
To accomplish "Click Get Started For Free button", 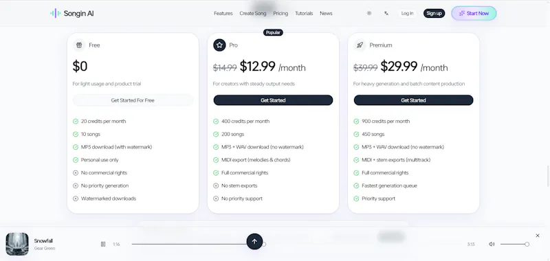I will pyautogui.click(x=133, y=100).
